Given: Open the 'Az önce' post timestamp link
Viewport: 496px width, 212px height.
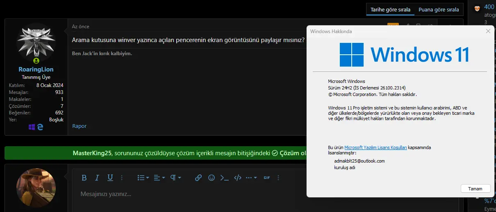Looking at the screenshot, I should 81,27.
